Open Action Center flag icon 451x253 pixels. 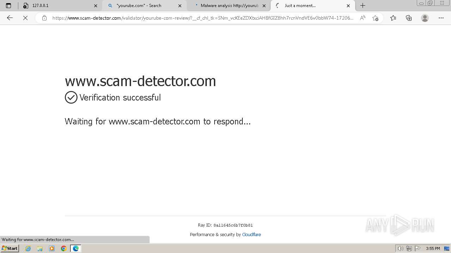pyautogui.click(x=418, y=248)
